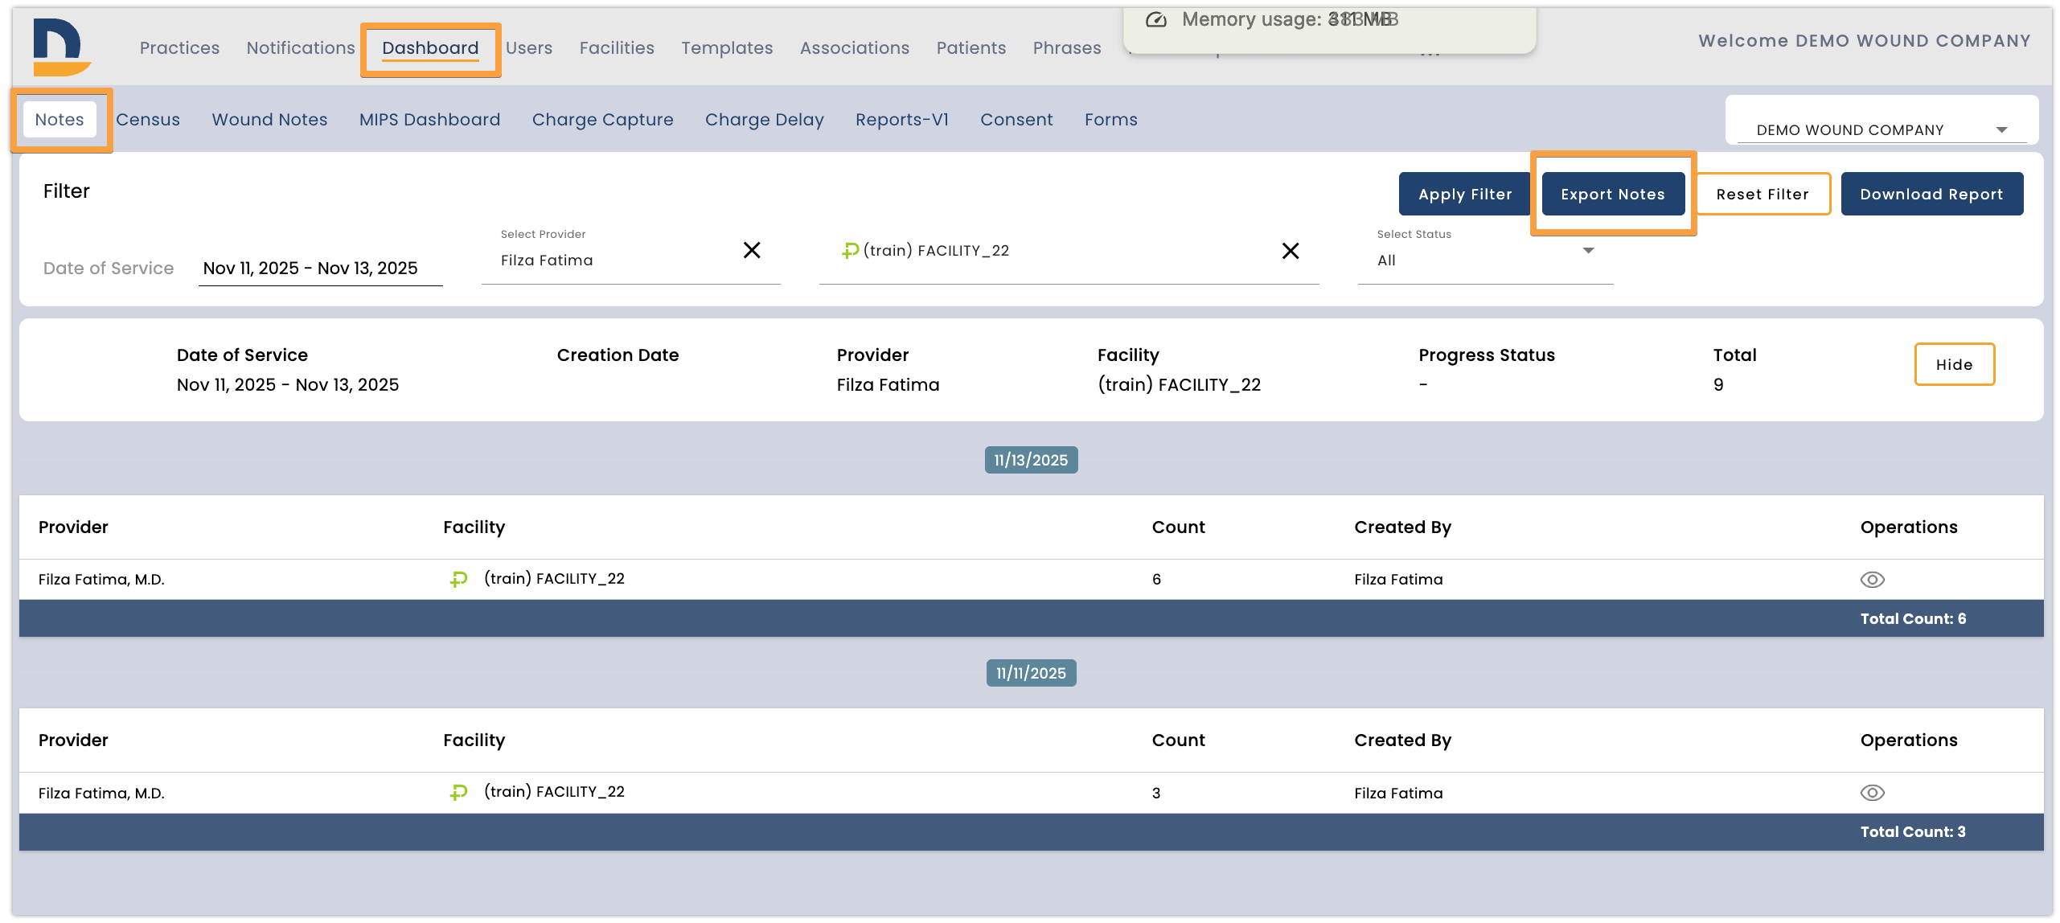Click the 11/11/2025 date badge

pos(1031,673)
